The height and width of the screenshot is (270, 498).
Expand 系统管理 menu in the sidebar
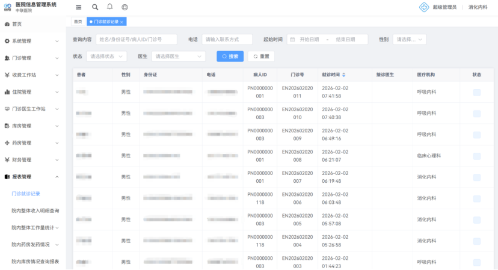(31, 41)
